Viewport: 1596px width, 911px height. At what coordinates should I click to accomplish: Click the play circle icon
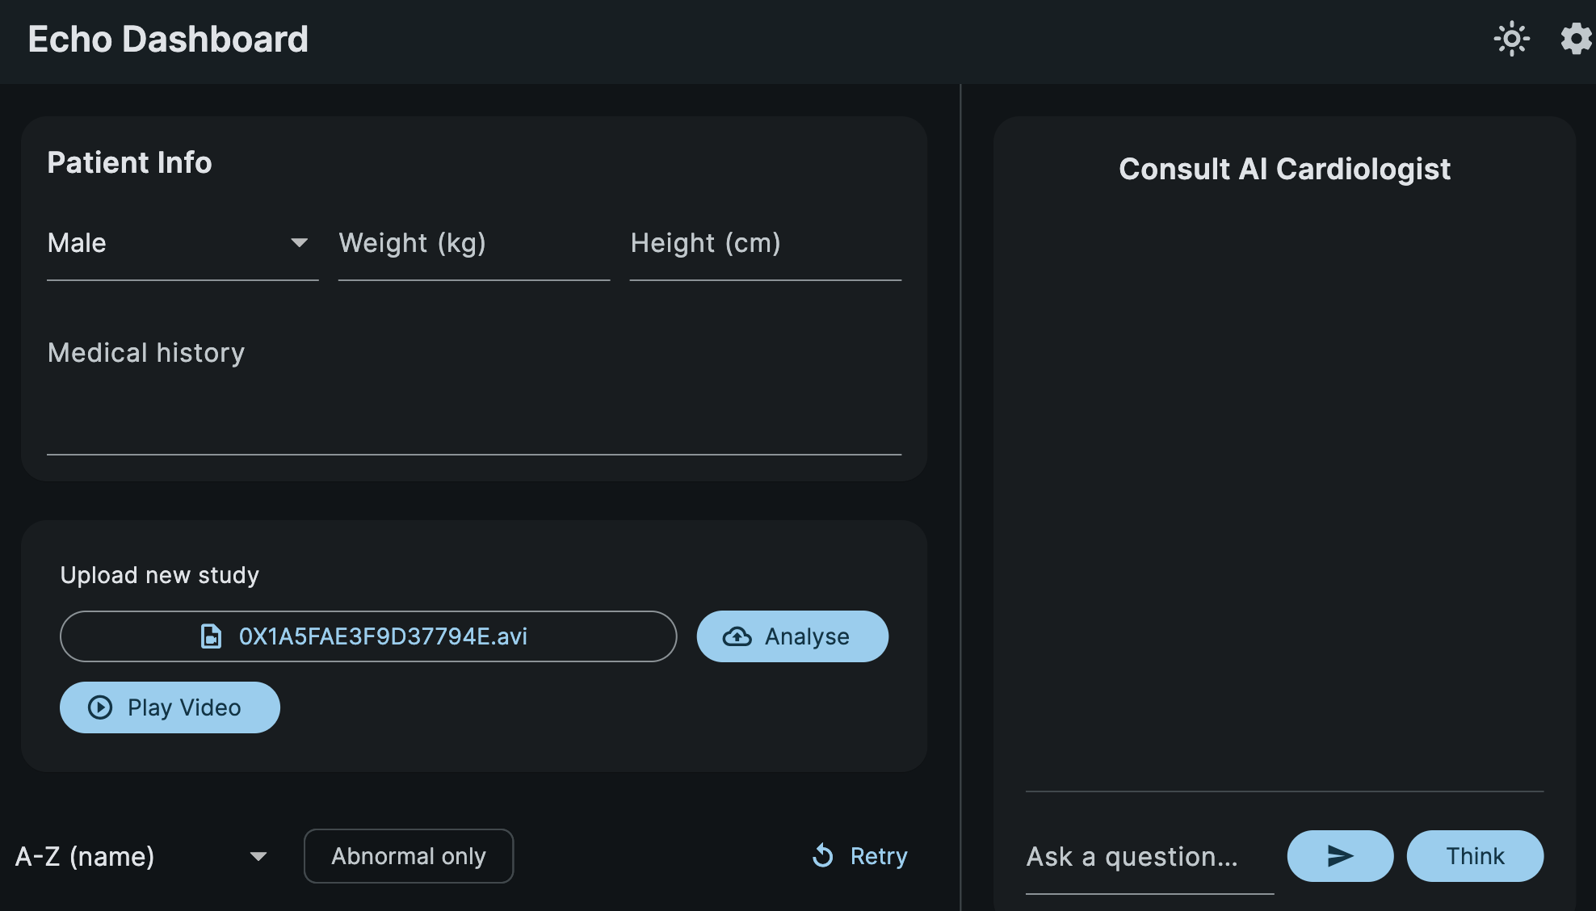[100, 707]
